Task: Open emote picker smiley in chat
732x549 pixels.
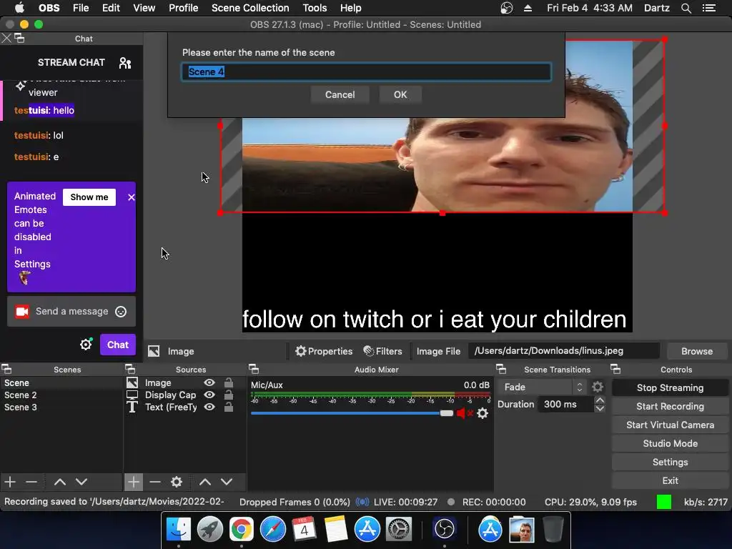Action: [x=121, y=312]
